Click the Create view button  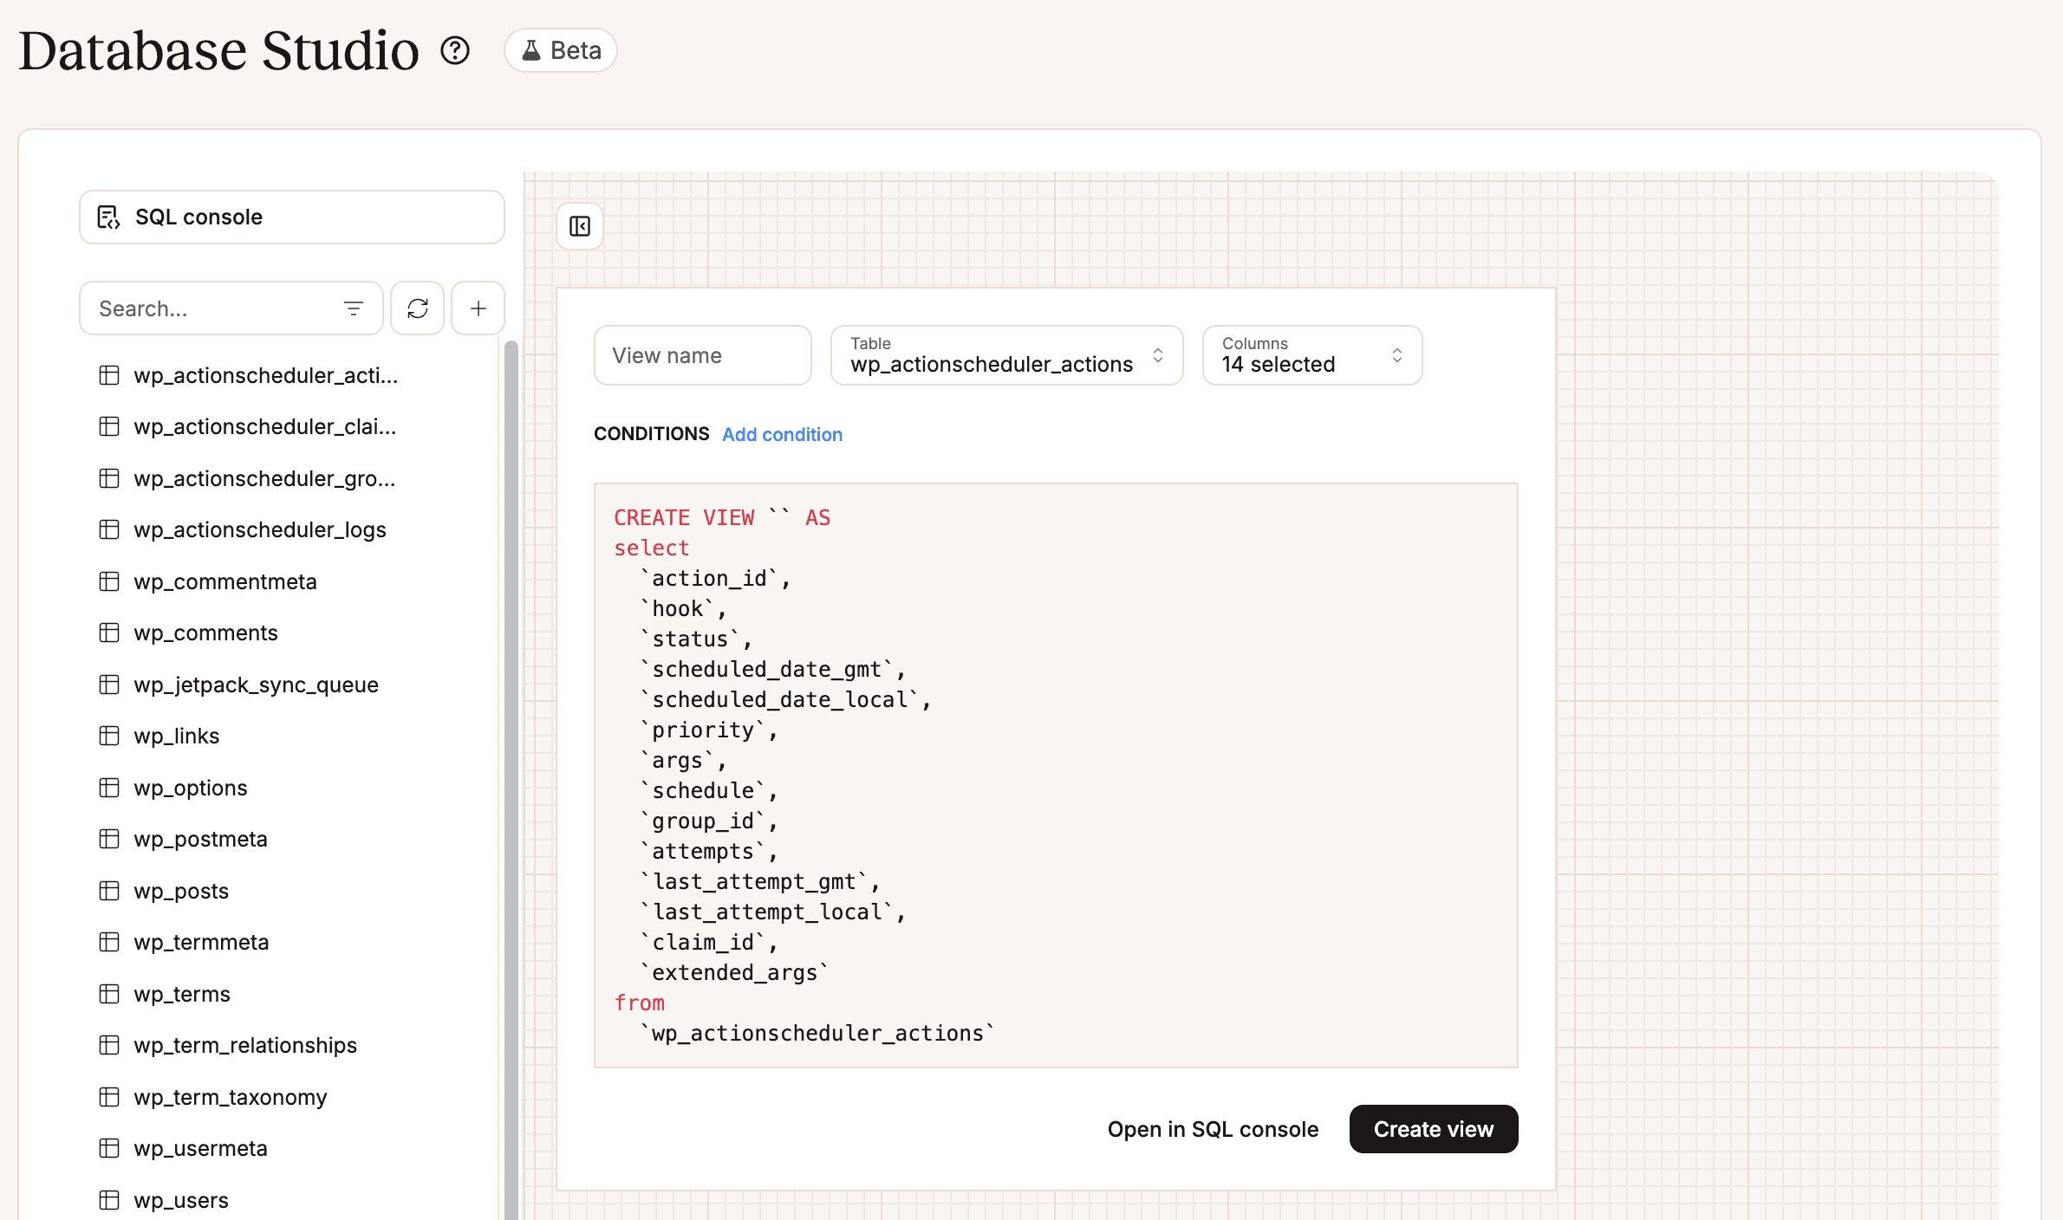[1434, 1129]
